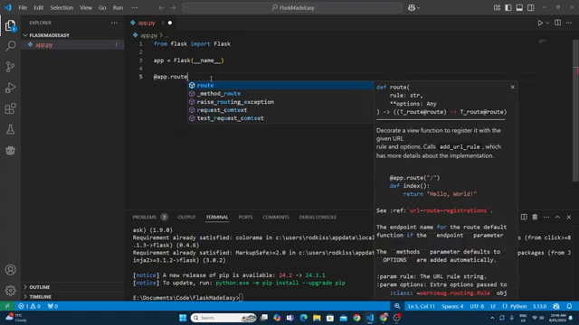579x325 pixels.
Task: Toggle the Primary Side Bar visibility
Action: 508,7
